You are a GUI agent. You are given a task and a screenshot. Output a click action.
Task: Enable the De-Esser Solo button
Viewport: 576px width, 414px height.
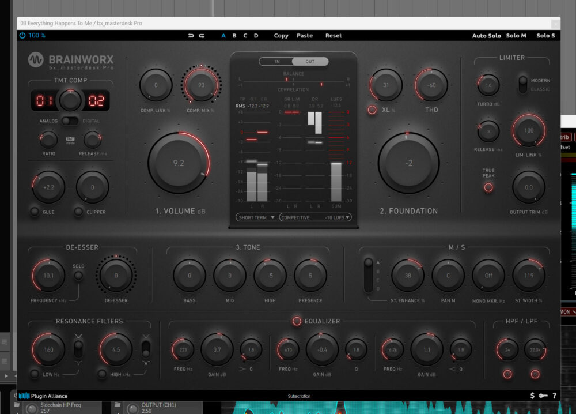(78, 276)
